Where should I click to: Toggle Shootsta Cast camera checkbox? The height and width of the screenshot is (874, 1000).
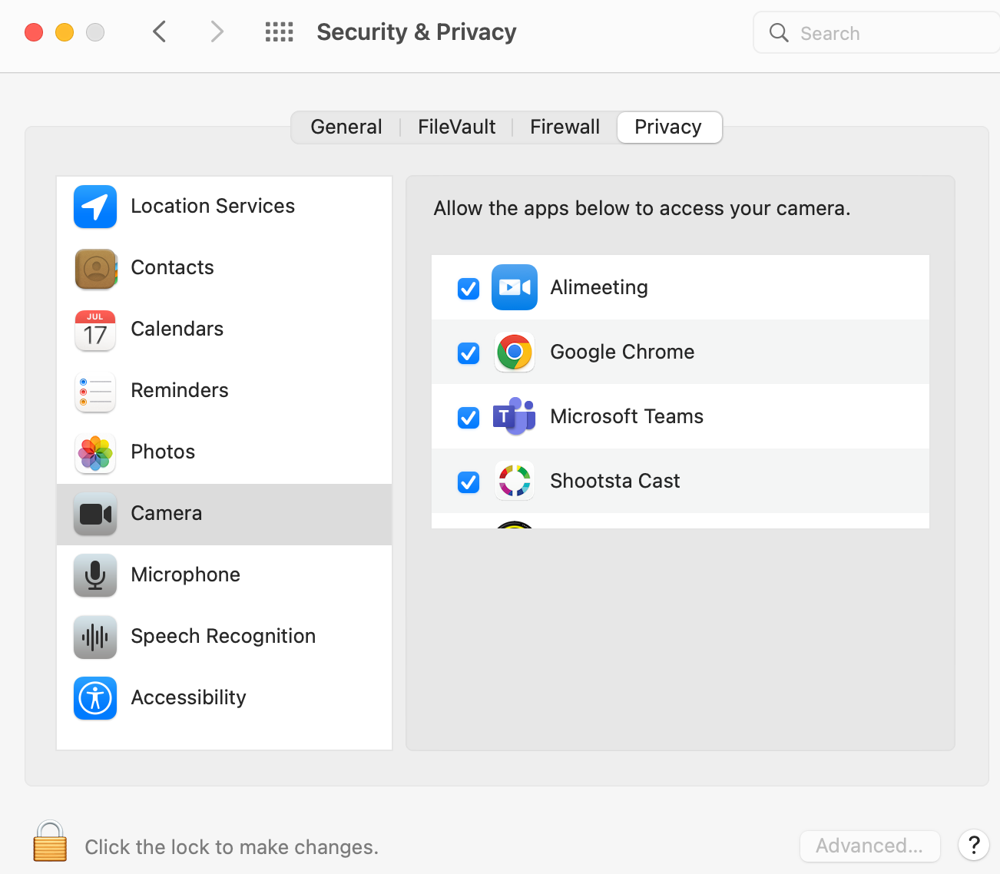click(469, 482)
